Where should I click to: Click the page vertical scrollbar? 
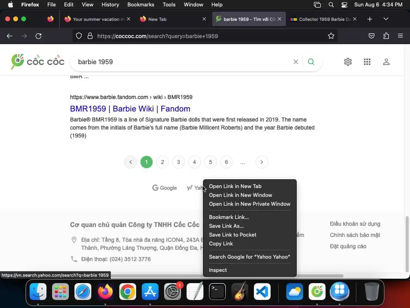point(407,244)
